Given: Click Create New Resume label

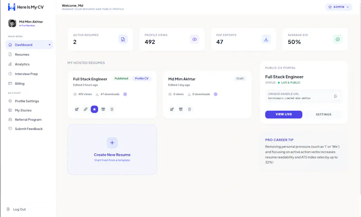Looking at the screenshot, I should tap(112, 155).
